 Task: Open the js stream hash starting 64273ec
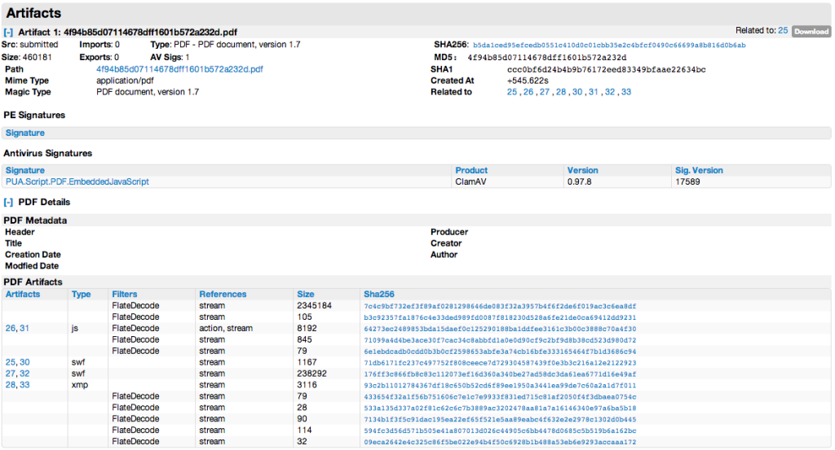(499, 328)
